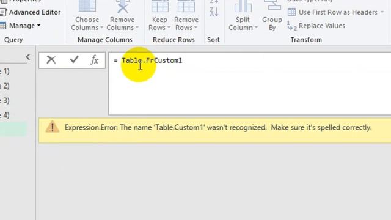Viewport: 391px width, 220px height.
Task: Click the warning icon in the error banner
Action: pos(52,127)
